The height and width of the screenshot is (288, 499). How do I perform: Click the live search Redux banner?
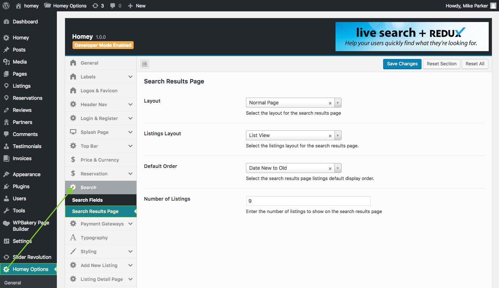pos(412,37)
